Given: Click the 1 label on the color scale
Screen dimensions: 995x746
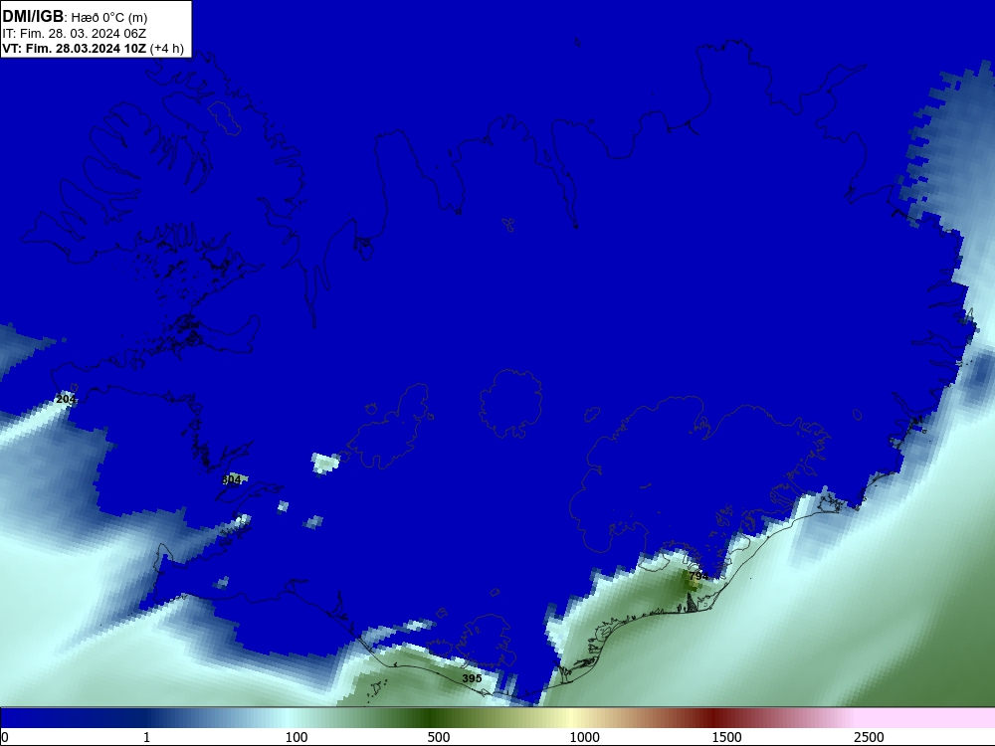Looking at the screenshot, I should click(x=146, y=737).
